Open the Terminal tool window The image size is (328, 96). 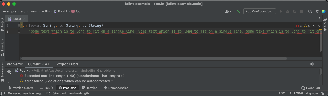point(90,88)
